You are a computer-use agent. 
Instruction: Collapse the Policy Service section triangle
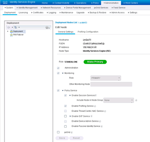pyautogui.click(x=63, y=90)
